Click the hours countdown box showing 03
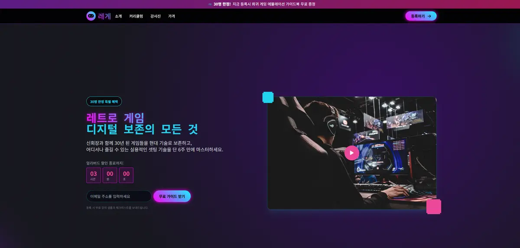 click(94, 175)
